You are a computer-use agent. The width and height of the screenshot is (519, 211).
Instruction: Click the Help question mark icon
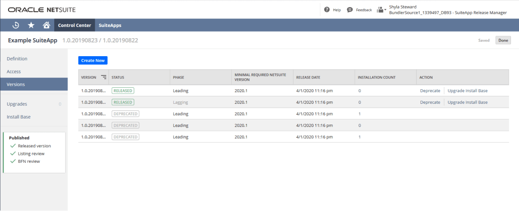coord(327,10)
